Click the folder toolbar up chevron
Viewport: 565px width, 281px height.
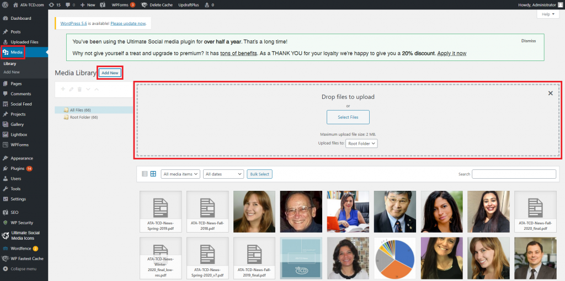click(x=96, y=89)
